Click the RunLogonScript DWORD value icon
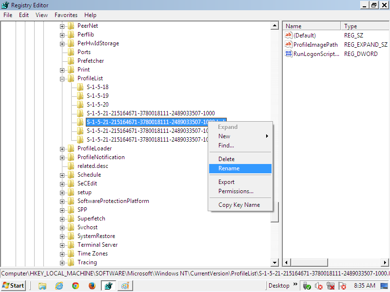This screenshot has height=292, width=390. coord(289,54)
